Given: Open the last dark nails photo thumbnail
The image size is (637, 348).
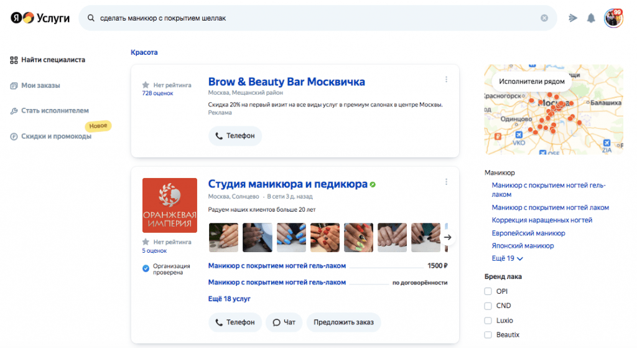Looking at the screenshot, I should (425, 237).
